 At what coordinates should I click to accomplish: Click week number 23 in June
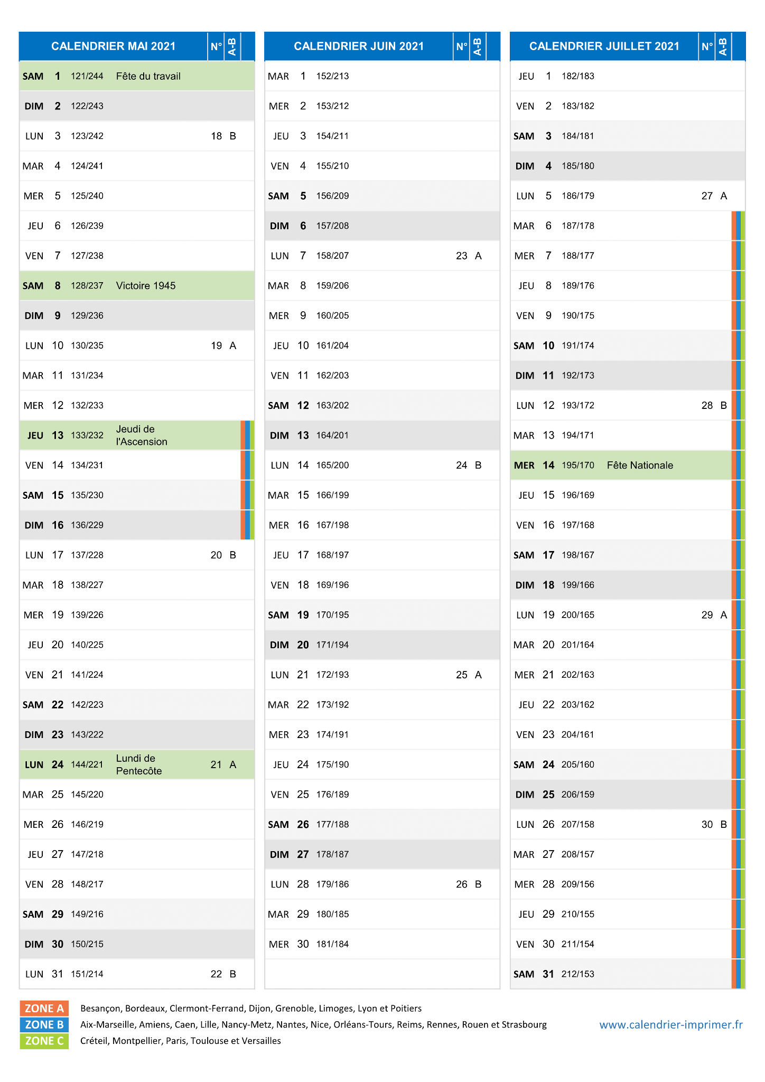[x=462, y=256]
